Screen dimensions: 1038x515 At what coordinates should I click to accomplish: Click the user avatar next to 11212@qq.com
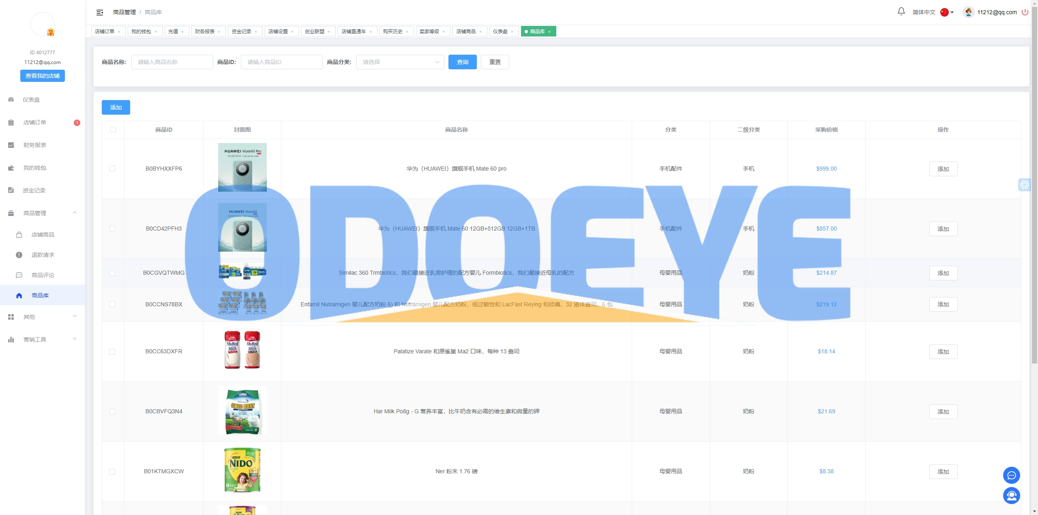point(968,12)
